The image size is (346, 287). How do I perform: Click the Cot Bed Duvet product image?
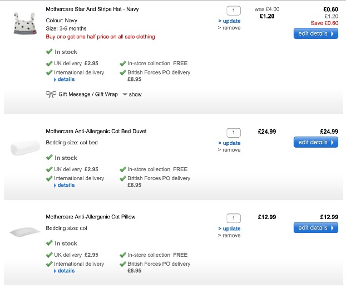tap(24, 148)
